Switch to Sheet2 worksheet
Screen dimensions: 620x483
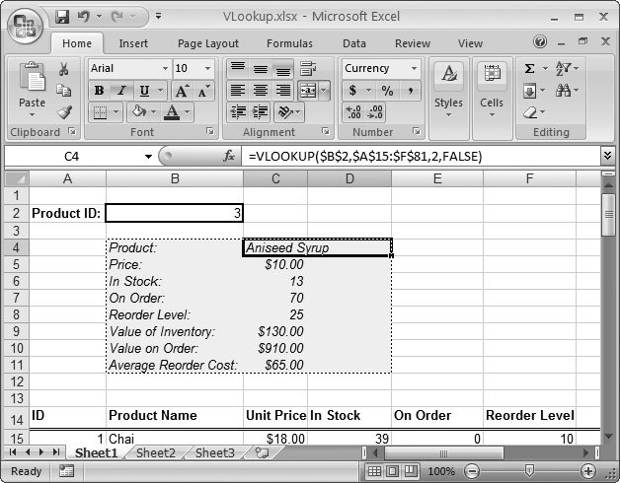point(156,452)
